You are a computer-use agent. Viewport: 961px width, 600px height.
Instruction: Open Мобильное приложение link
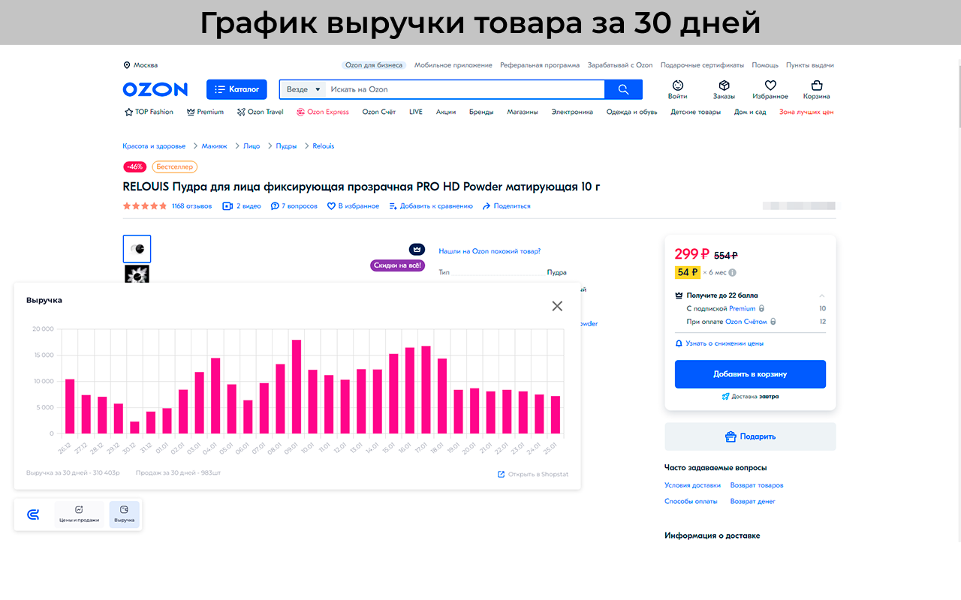453,65
